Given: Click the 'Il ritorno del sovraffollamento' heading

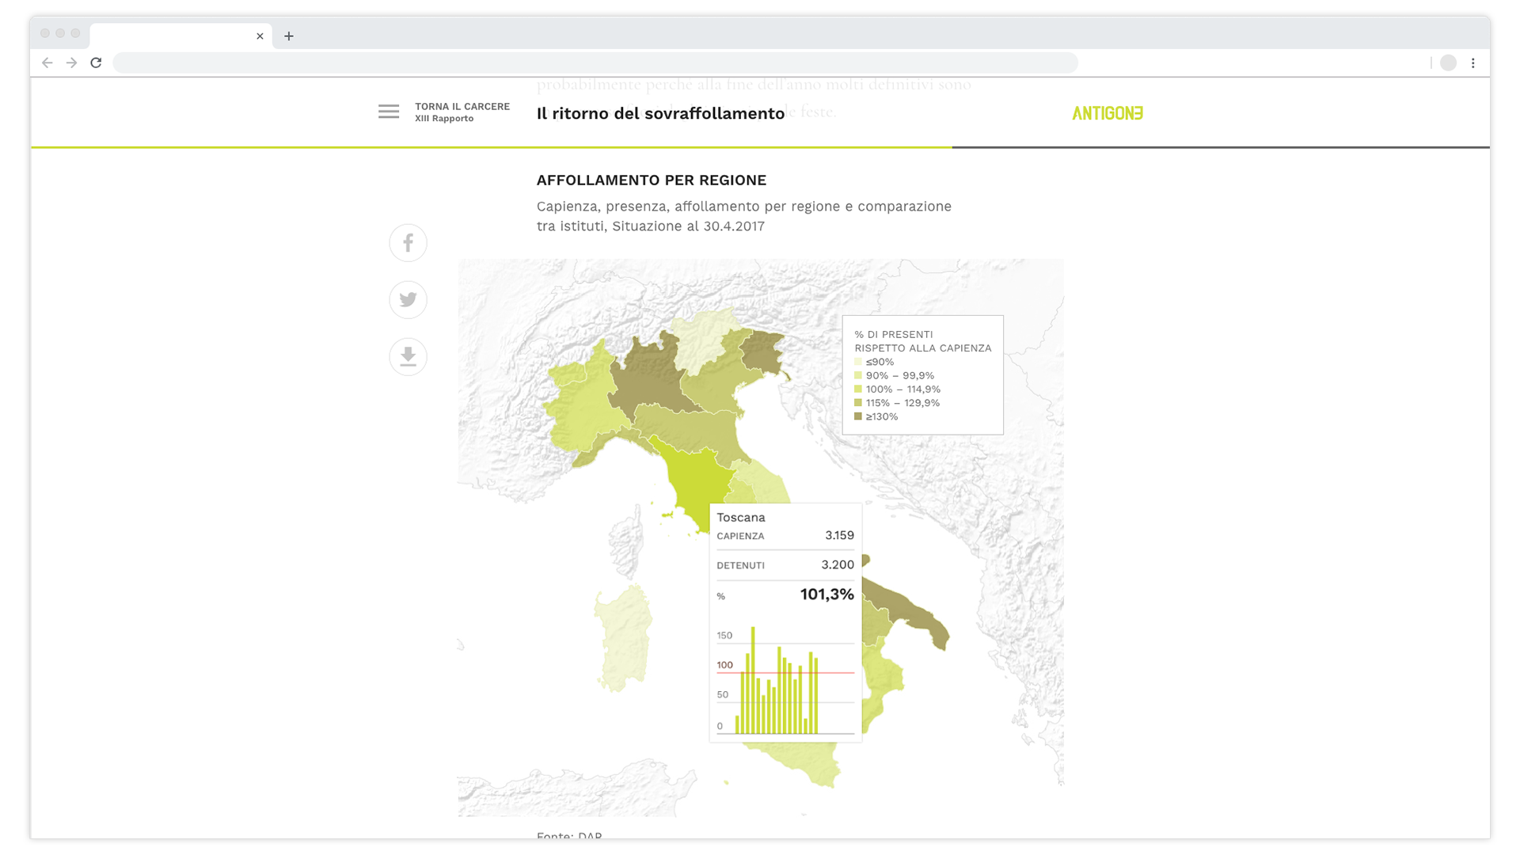Looking at the screenshot, I should [660, 113].
